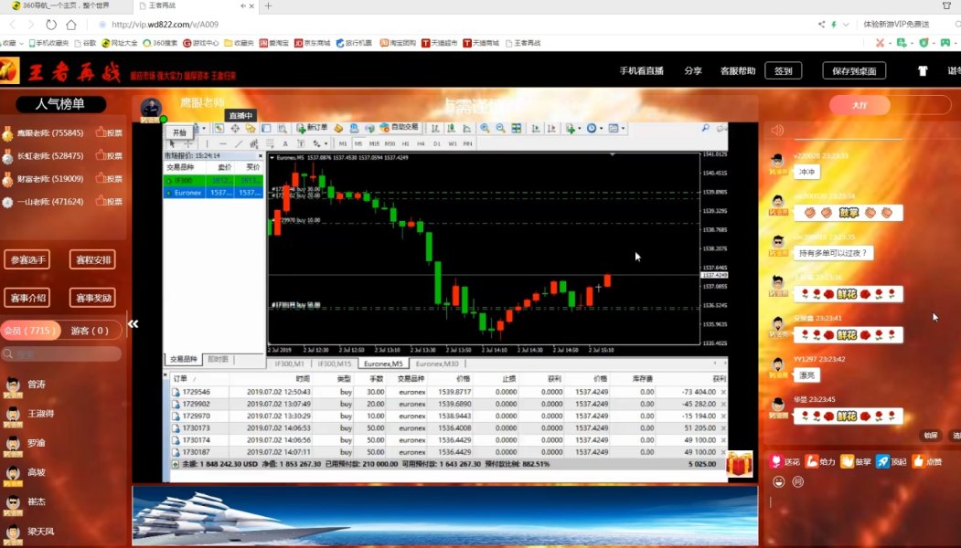Click the 送花 send flowers icon

(x=776, y=462)
